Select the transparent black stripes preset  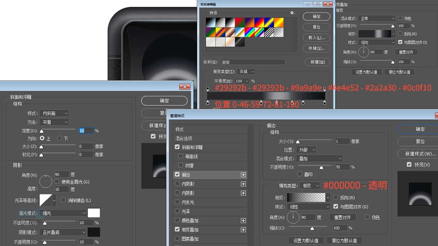(269, 32)
